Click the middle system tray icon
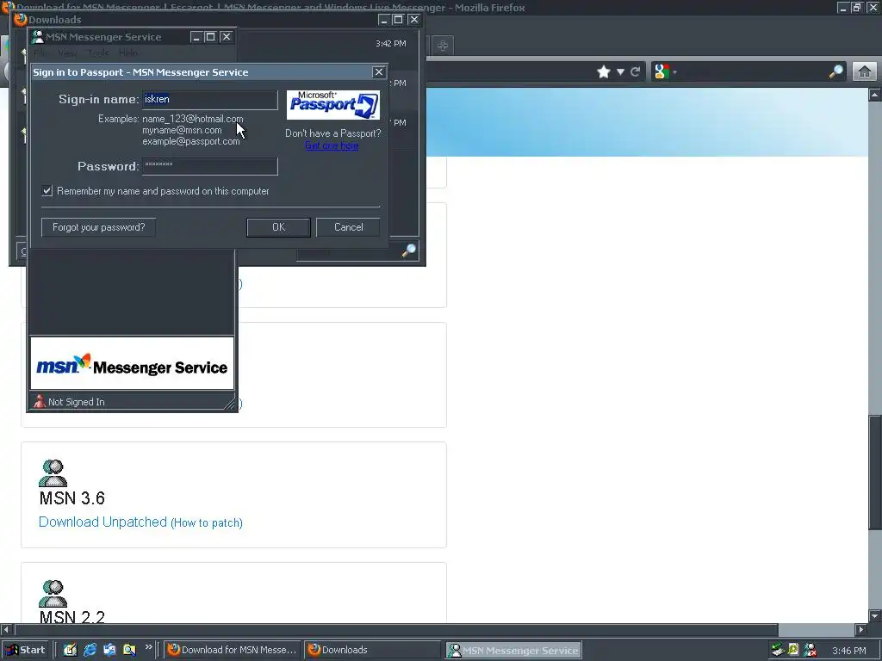 coord(793,651)
